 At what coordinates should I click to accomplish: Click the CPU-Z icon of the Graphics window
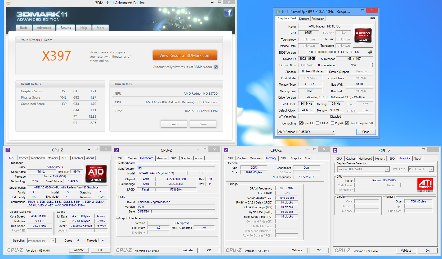(335, 150)
